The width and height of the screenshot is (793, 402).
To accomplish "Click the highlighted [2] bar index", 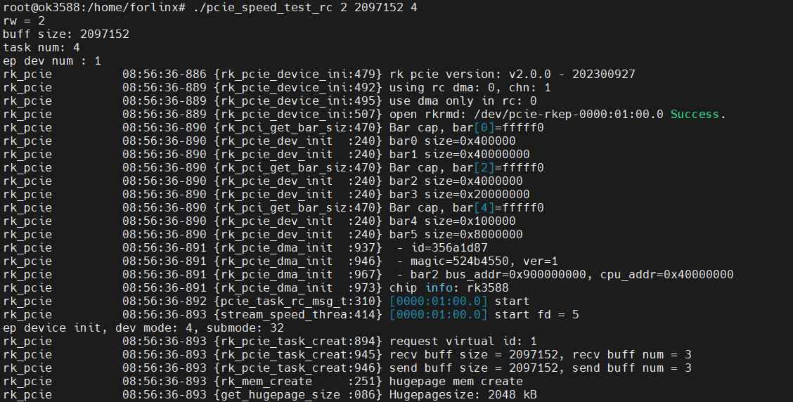I will click(484, 167).
